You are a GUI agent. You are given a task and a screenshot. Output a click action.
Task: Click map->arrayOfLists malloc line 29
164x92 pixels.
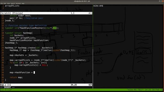tap(48, 60)
